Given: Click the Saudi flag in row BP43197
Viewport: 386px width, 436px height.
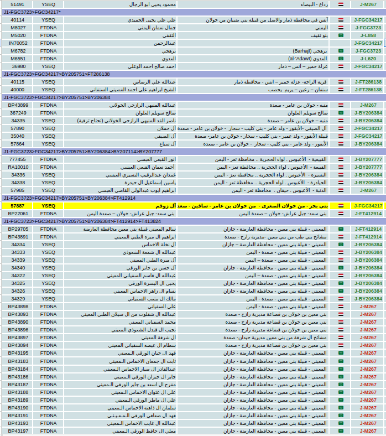Looking at the screenshot, I should (341, 431).
